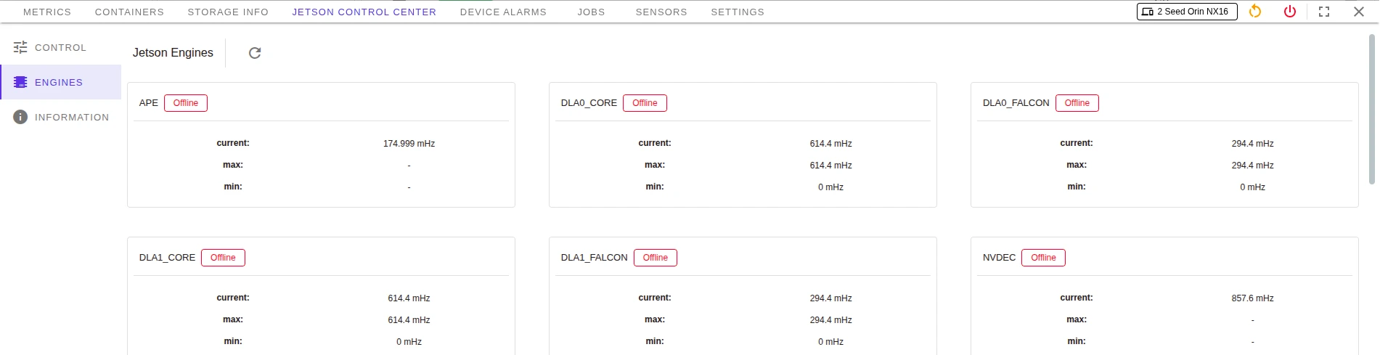Open the Storage Info tab

pyautogui.click(x=228, y=12)
